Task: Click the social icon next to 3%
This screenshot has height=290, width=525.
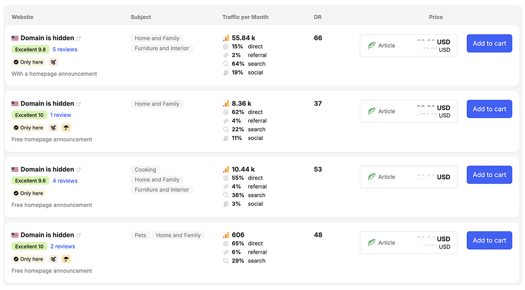Action: 226,204
